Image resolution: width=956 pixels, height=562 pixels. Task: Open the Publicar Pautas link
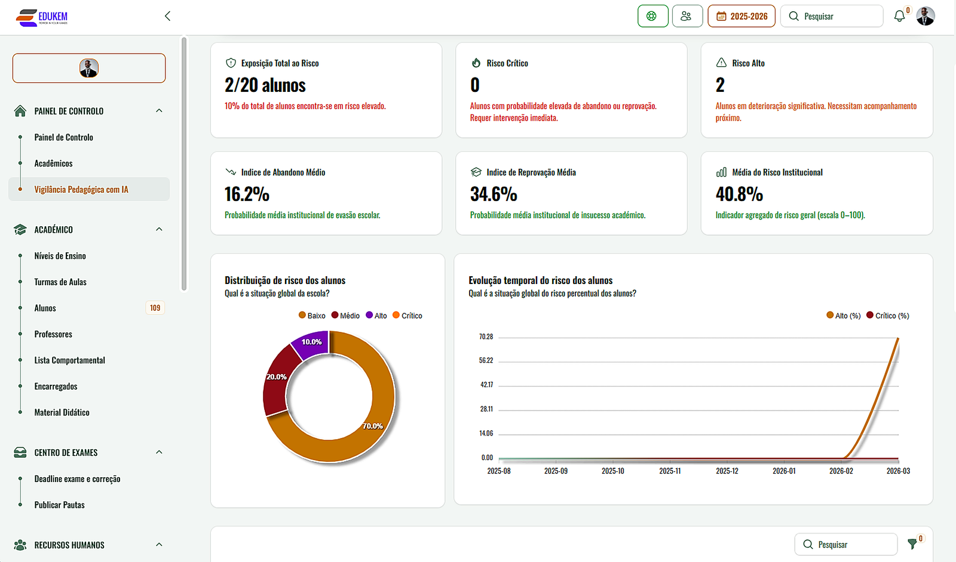tap(60, 505)
